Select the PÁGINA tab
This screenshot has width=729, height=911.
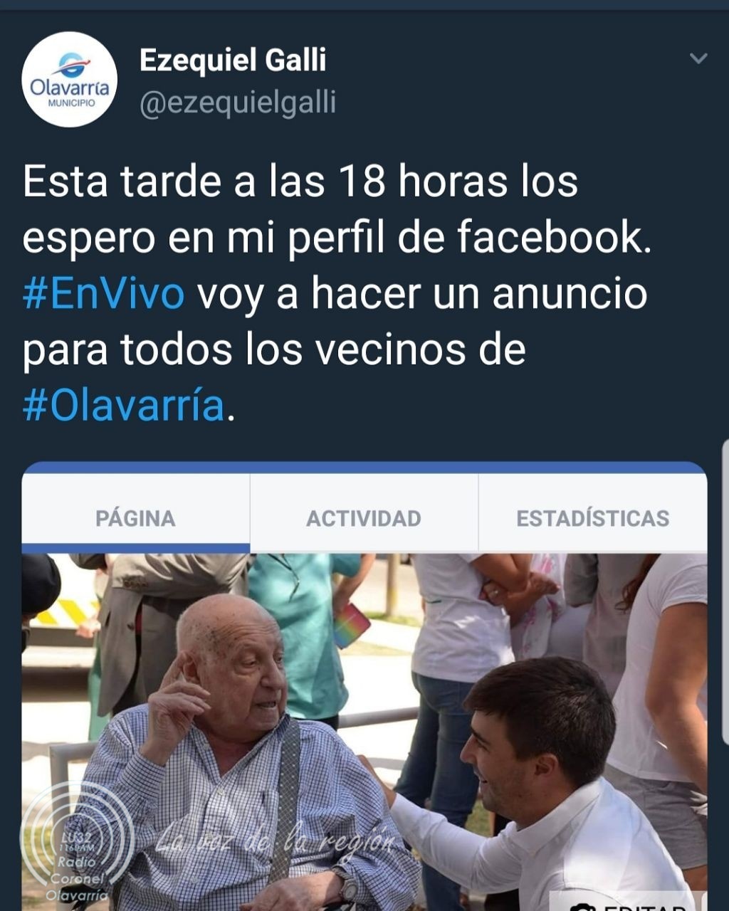point(135,518)
